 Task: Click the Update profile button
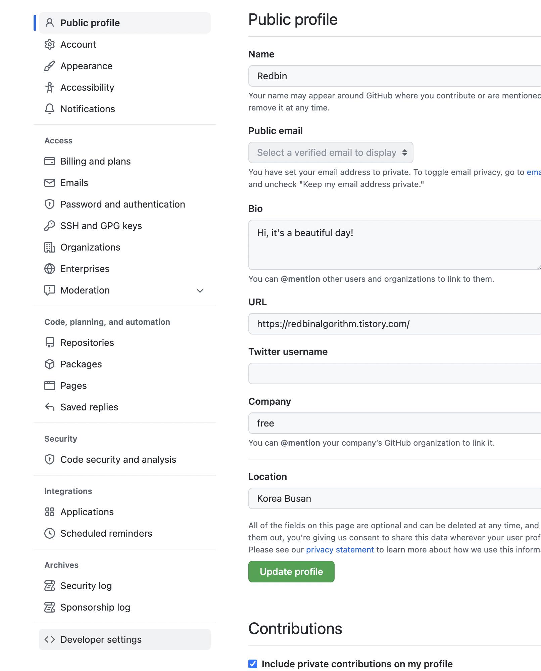291,572
